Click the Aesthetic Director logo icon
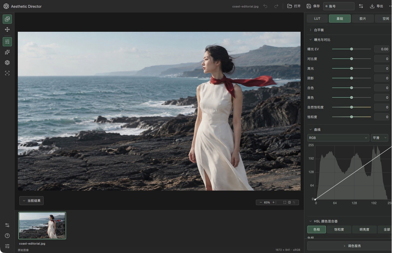The height and width of the screenshot is (253, 399). (x=6, y=6)
